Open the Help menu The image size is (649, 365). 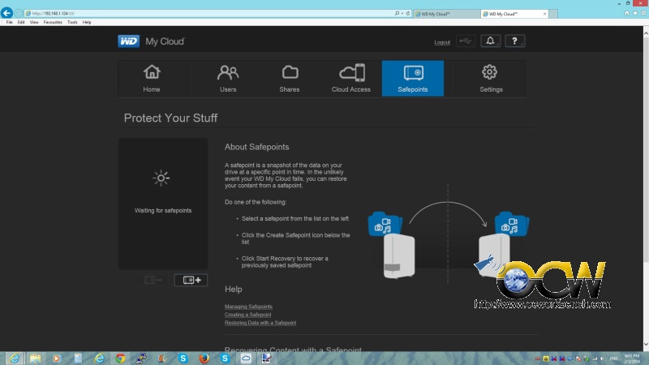(87, 23)
